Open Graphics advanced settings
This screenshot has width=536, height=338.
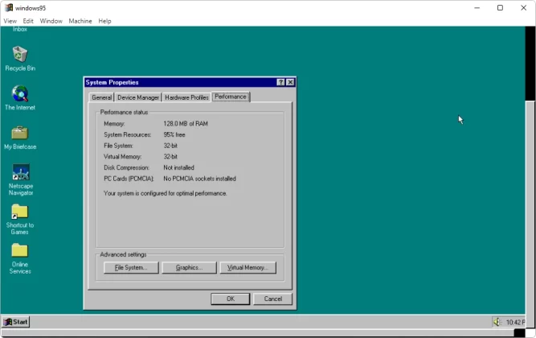coord(189,267)
